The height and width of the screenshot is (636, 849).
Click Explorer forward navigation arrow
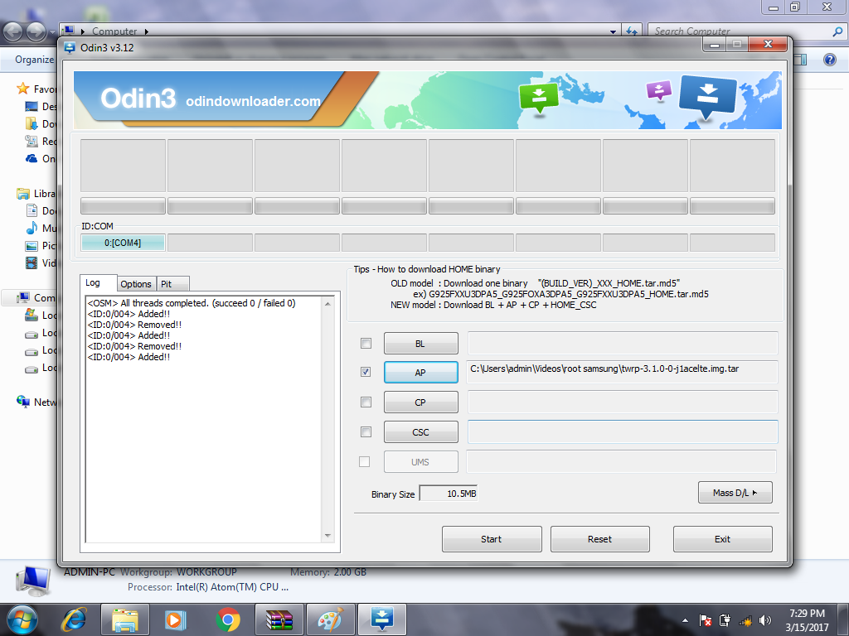[36, 32]
